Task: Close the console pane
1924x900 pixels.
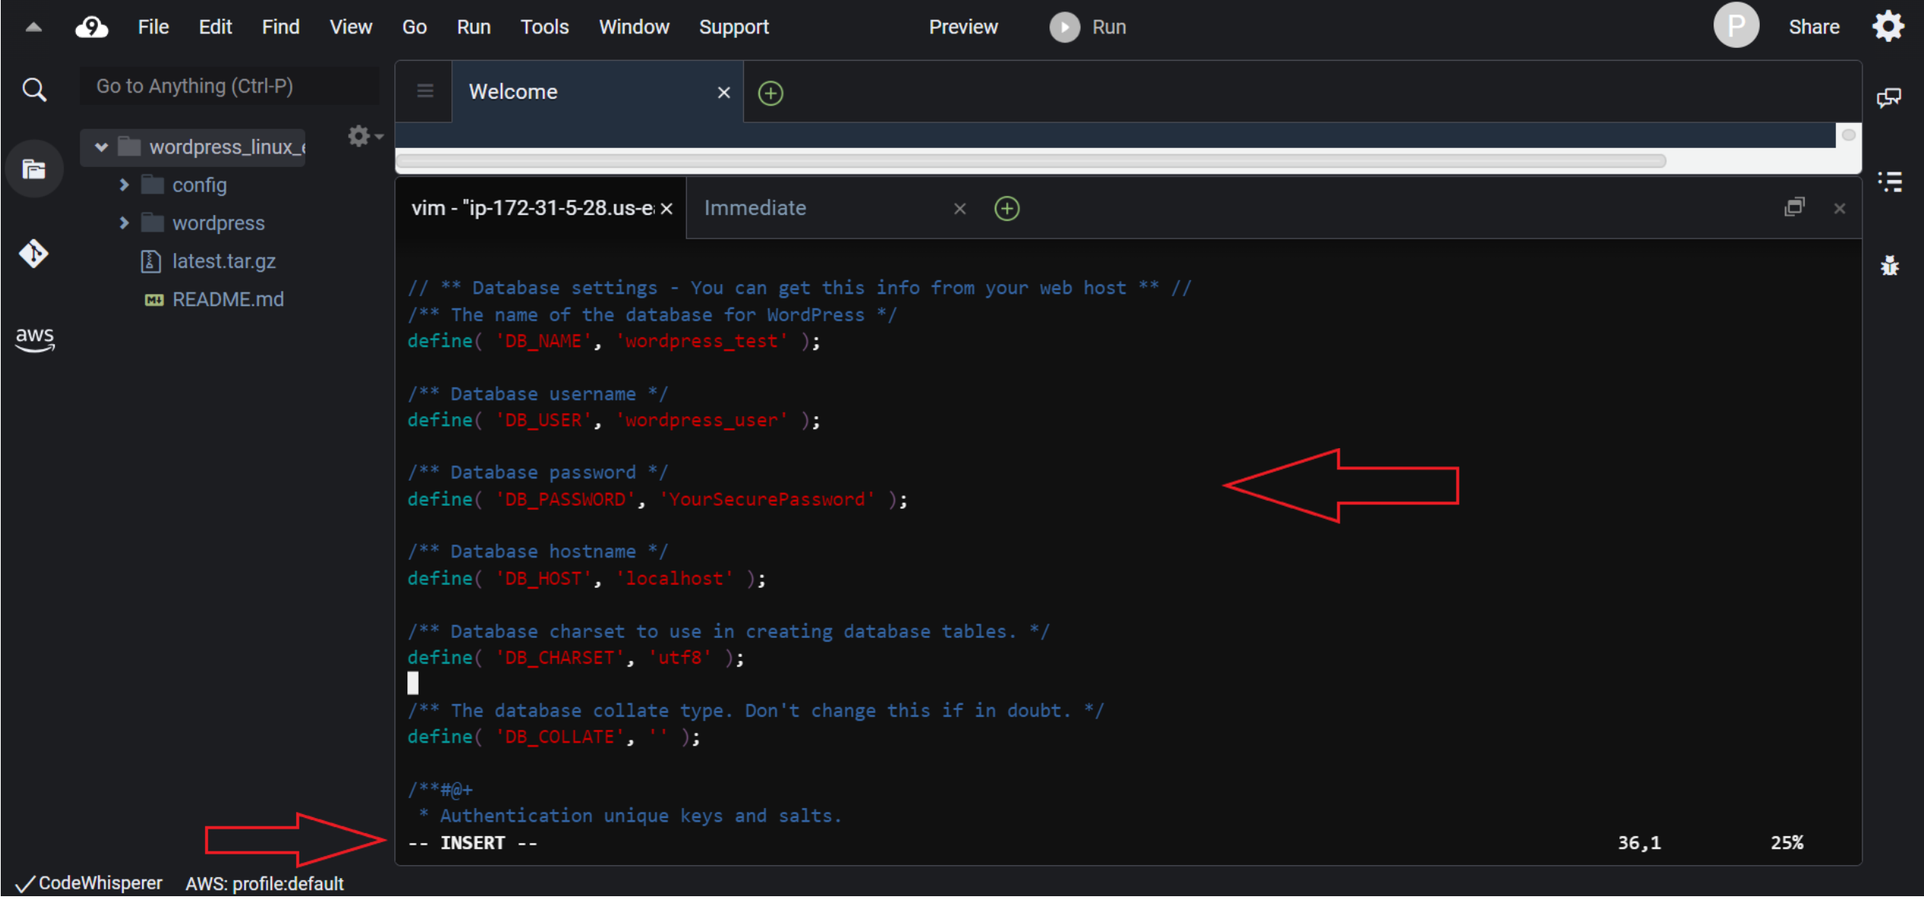Action: (x=1840, y=208)
